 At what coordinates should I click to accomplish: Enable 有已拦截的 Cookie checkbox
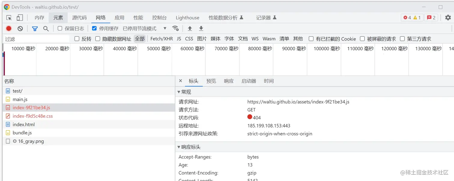click(311, 39)
